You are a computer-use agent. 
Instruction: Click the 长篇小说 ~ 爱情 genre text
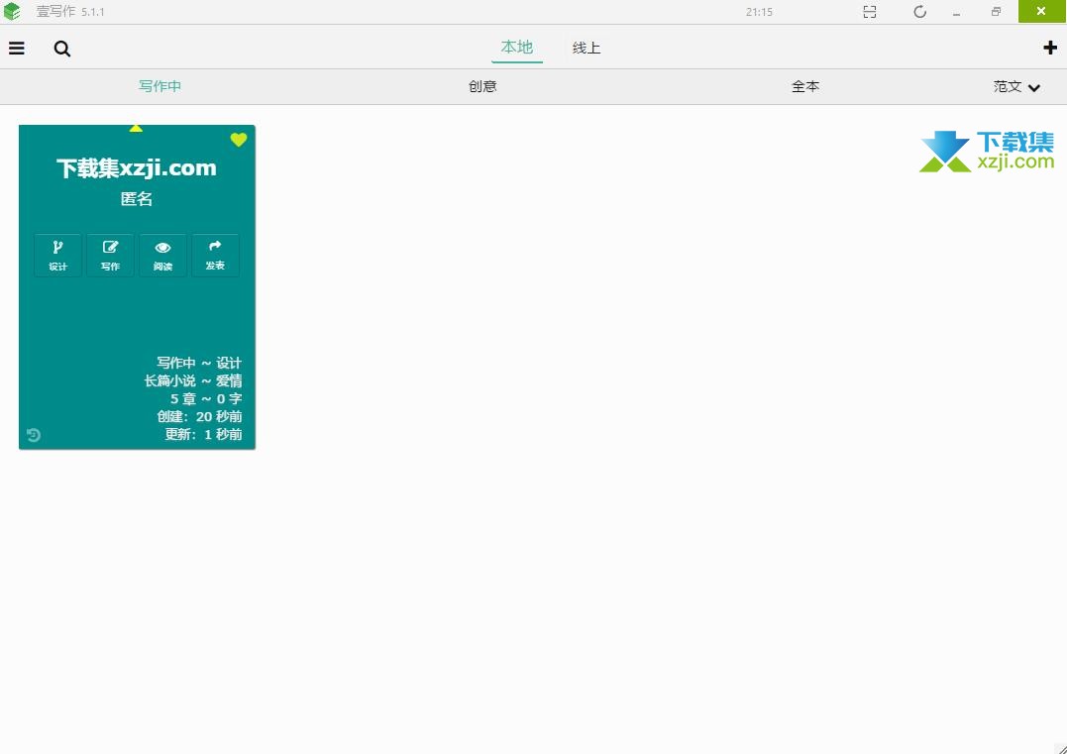pos(192,381)
